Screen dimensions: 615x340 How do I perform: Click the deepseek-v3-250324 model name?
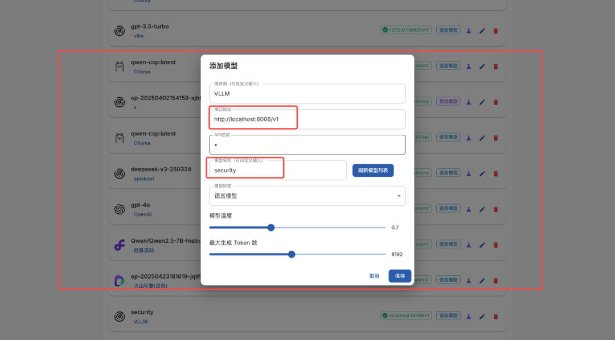point(161,169)
